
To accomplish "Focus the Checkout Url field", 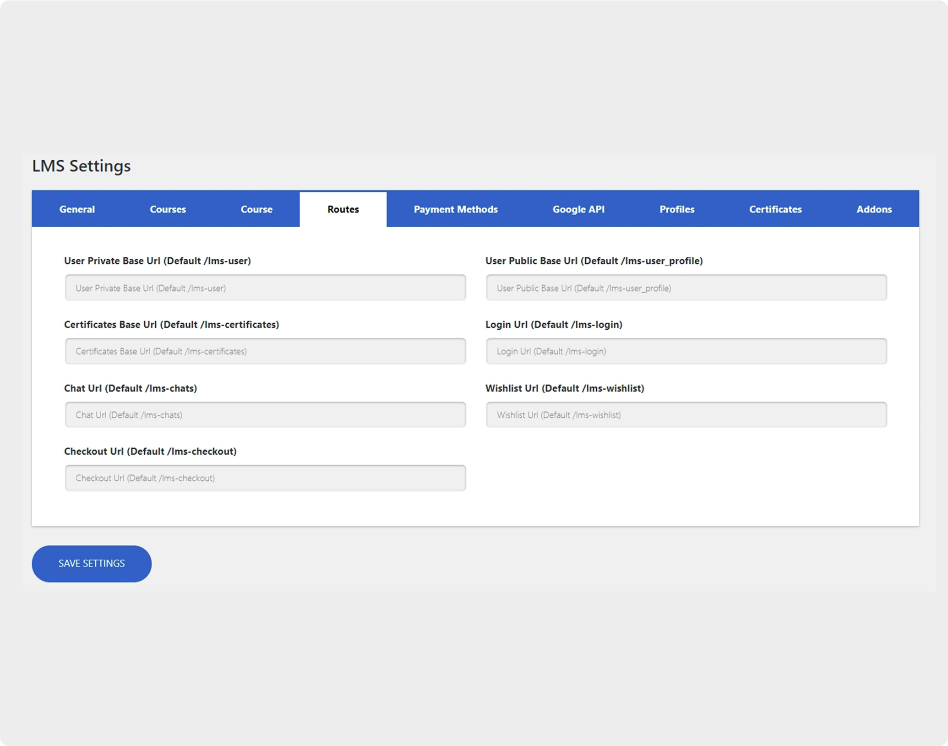I will [x=265, y=478].
